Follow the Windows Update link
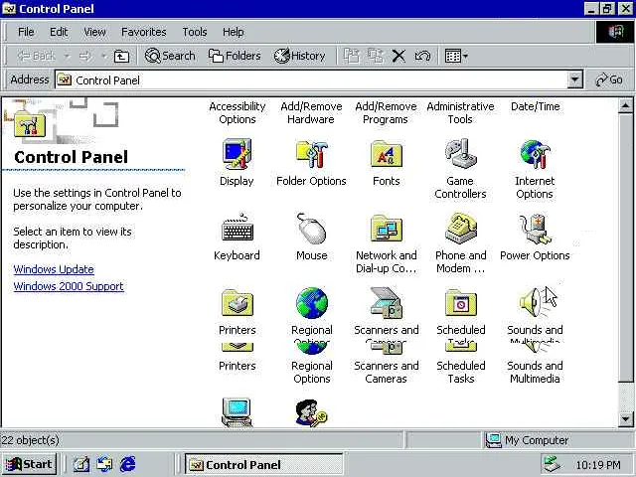This screenshot has width=636, height=477. pyautogui.click(x=54, y=269)
